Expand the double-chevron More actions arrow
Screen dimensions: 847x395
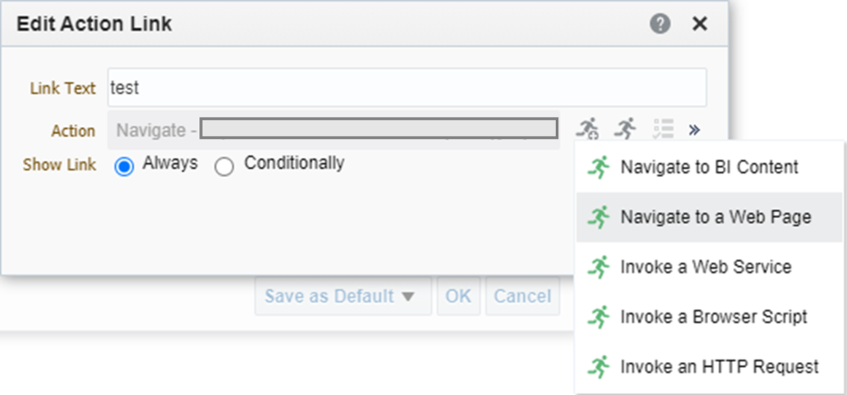695,130
